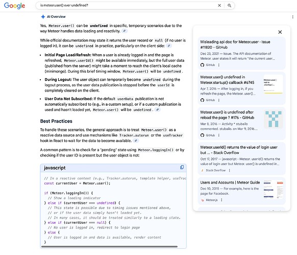Close the sources side panel
297x255 pixels.
point(280,32)
